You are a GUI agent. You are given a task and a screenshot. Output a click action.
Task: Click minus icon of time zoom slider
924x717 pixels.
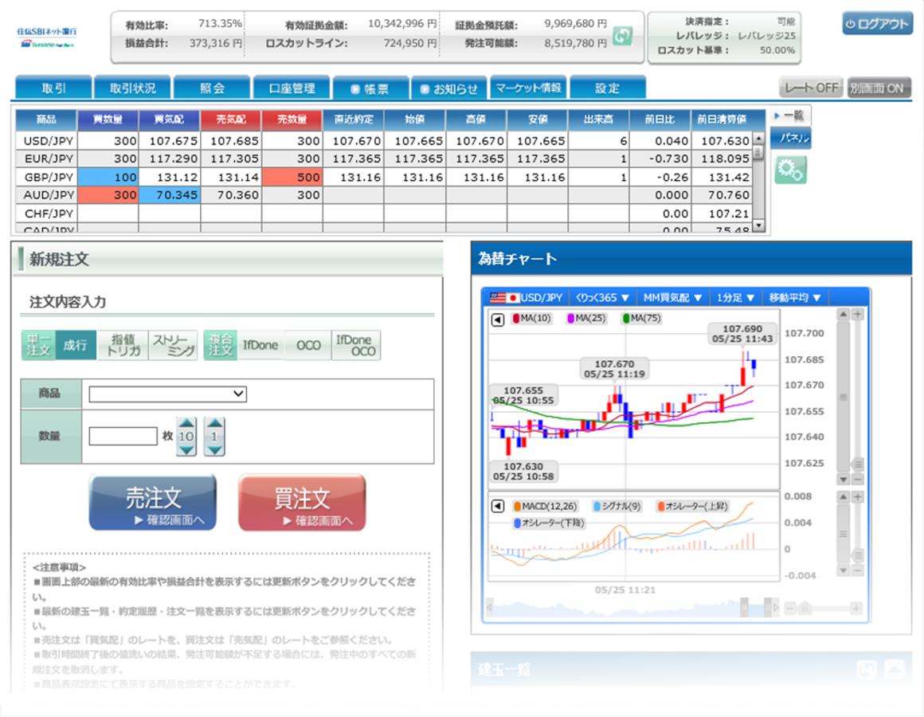click(791, 608)
